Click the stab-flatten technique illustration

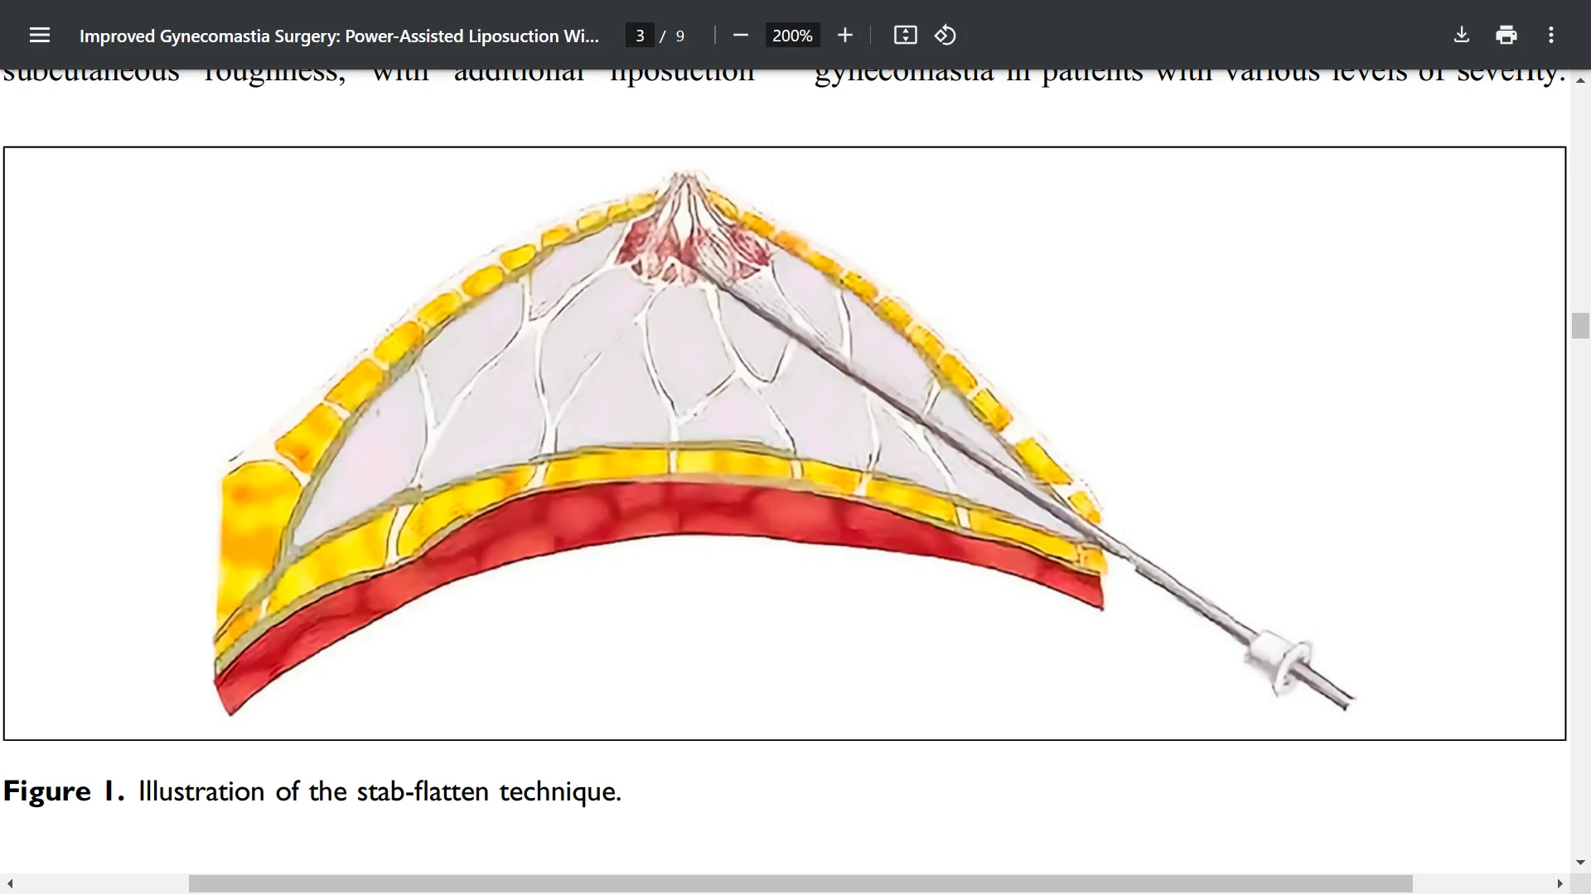click(x=784, y=443)
